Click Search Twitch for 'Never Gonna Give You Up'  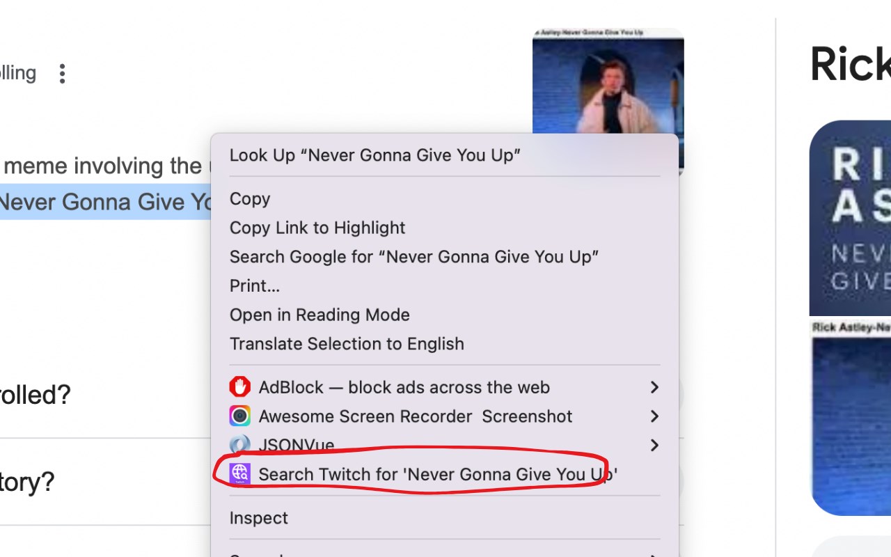pyautogui.click(x=437, y=475)
